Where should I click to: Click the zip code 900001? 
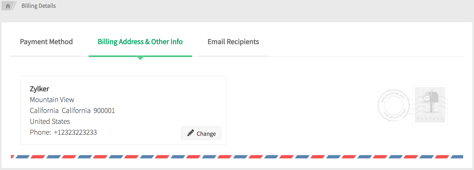pos(104,111)
